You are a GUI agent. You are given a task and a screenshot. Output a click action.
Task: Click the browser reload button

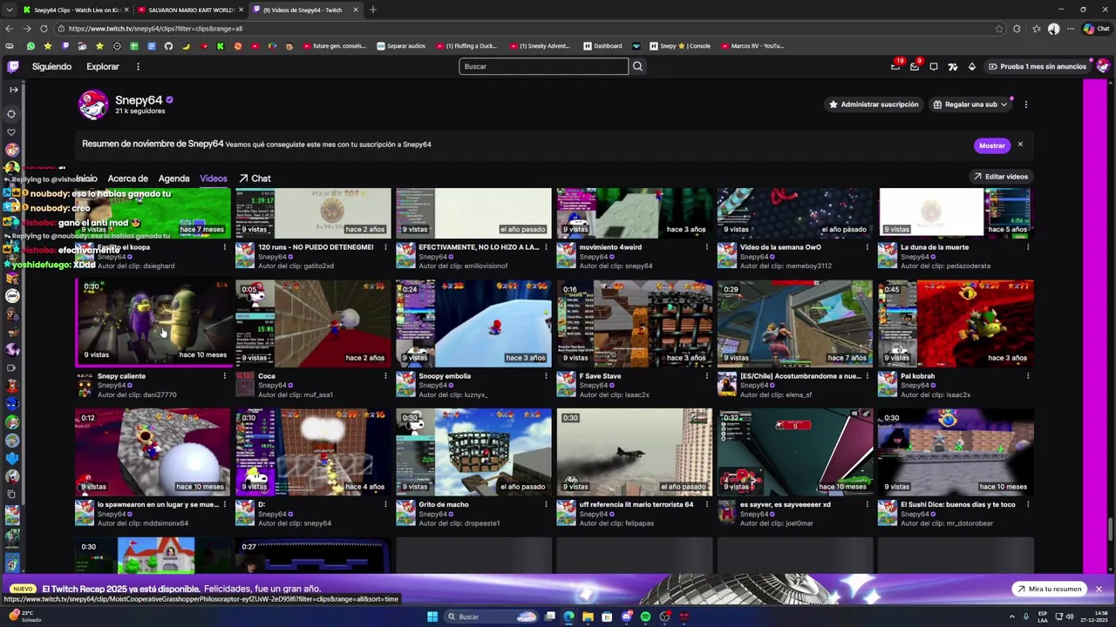(x=44, y=29)
